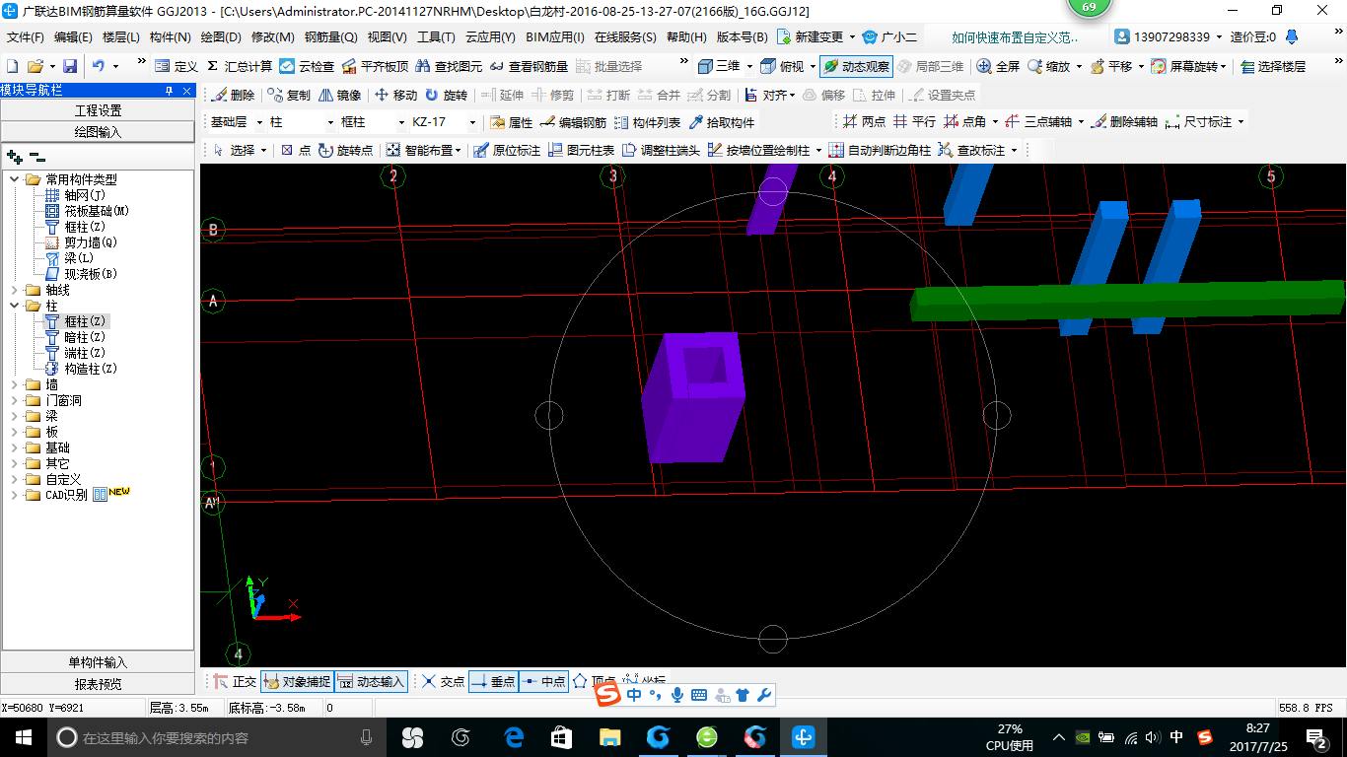This screenshot has width=1347, height=757.
Task: Select 两点 two-point axis tool
Action: [864, 122]
